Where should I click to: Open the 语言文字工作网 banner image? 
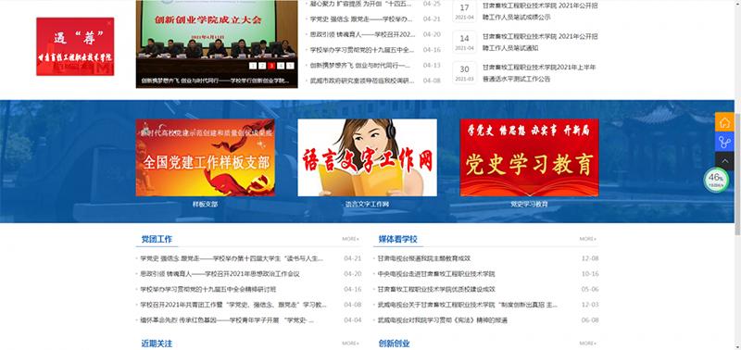pyautogui.click(x=367, y=157)
